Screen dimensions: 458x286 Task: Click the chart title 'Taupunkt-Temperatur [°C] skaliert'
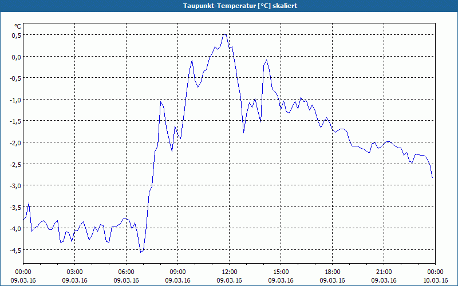pyautogui.click(x=240, y=6)
